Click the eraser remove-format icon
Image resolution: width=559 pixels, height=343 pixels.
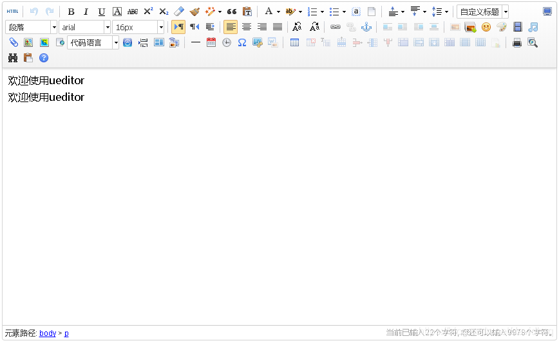pos(179,12)
